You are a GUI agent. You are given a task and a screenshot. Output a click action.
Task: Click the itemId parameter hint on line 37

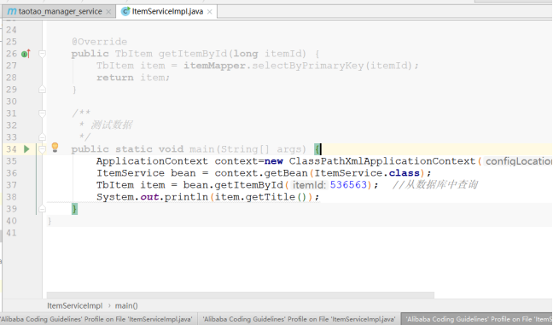[310, 185]
